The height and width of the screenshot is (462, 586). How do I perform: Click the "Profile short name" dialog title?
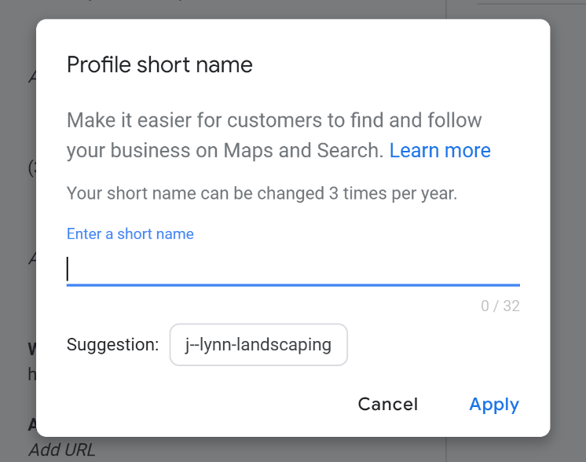(x=159, y=64)
